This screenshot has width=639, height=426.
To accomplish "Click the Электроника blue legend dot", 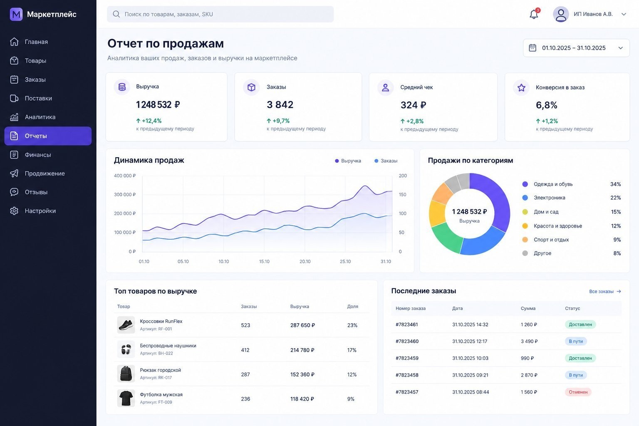I will click(525, 198).
